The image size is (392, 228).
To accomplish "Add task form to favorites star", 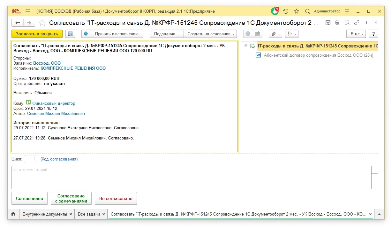I will [42, 23].
